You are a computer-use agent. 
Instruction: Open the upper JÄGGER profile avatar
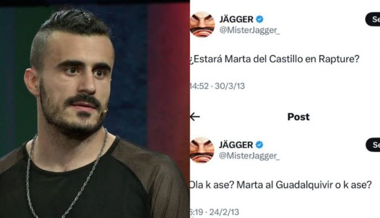tap(202, 24)
